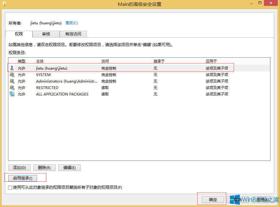Click the ALL APPLICATION PACKAGES entry icon
The height and width of the screenshot is (207, 280).
click(11, 94)
